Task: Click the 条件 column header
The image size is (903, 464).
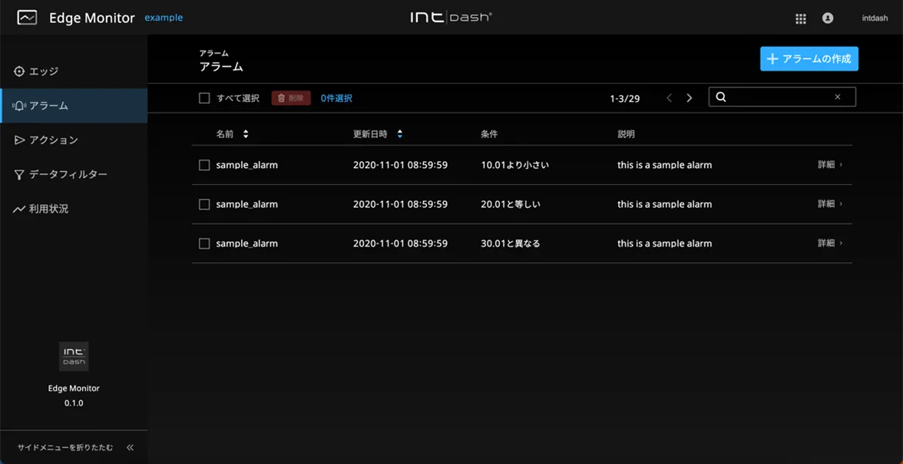Action: click(489, 134)
